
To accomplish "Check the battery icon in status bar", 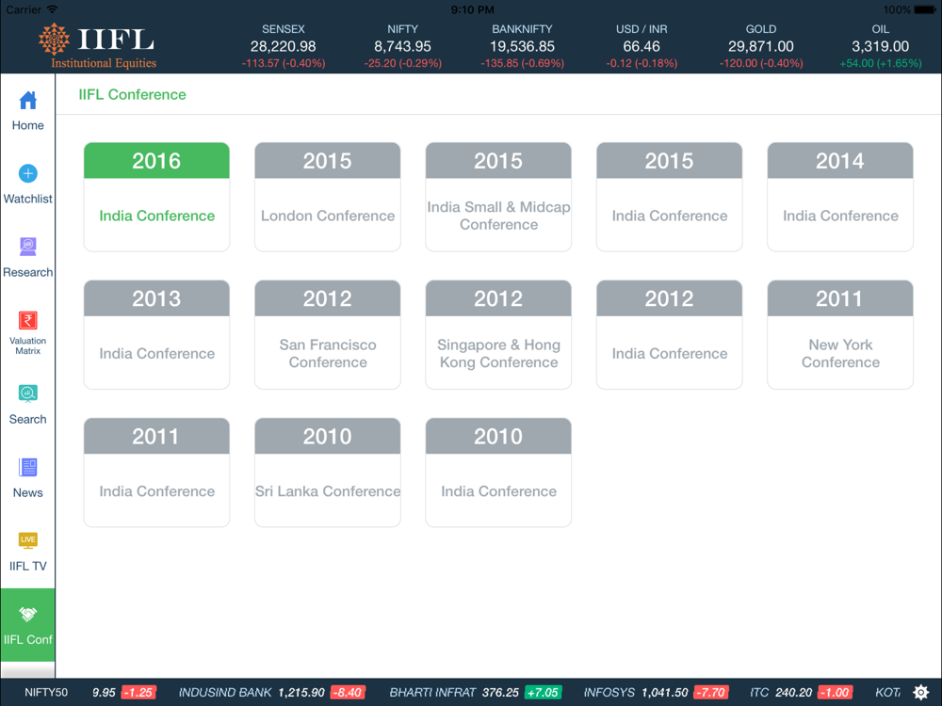I will point(925,9).
